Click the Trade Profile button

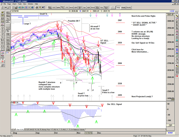8,49
